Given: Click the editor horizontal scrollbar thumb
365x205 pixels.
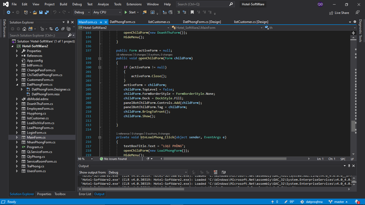Looking at the screenshot, I should (x=225, y=159).
